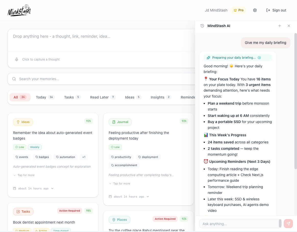
Task: Select the 'All 24' filter pill
Action: point(20,97)
